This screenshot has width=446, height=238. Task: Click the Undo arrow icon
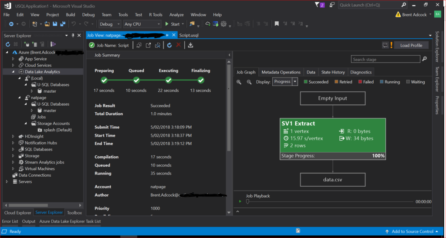coord(74,24)
